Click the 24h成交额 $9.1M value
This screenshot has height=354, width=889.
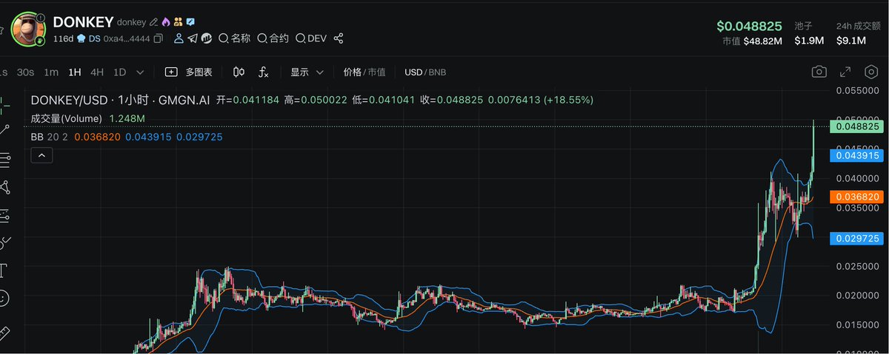(x=851, y=41)
